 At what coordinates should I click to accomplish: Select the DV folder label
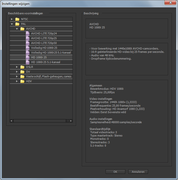[x=28, y=72]
